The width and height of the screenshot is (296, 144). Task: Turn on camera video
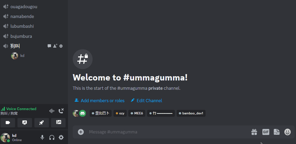[8, 123]
